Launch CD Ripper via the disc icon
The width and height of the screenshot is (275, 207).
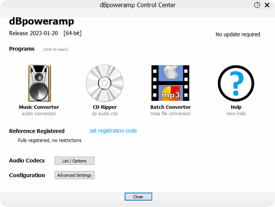point(104,83)
